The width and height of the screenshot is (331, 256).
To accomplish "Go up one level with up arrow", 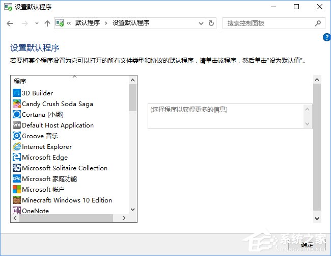I will 47,23.
